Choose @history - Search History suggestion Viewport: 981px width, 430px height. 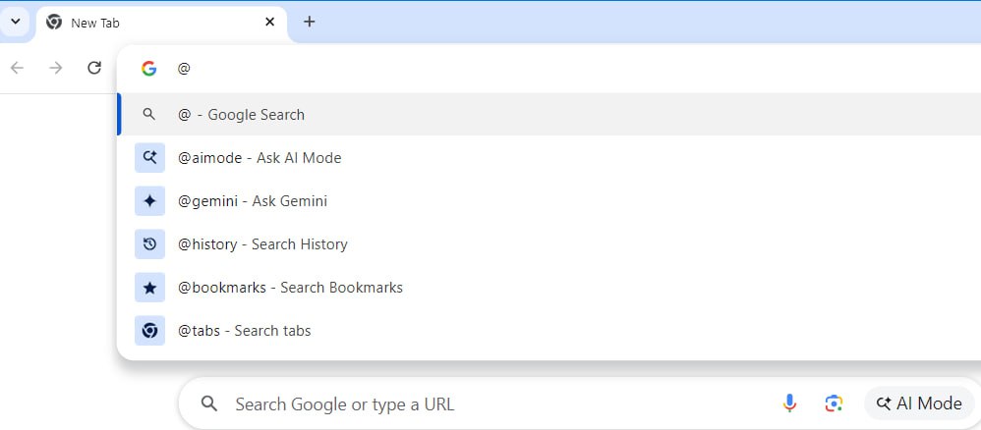coord(548,244)
